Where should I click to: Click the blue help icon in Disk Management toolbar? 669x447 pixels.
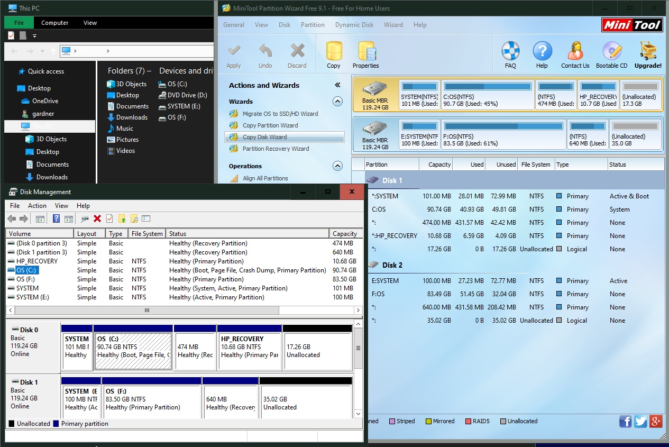[x=56, y=218]
